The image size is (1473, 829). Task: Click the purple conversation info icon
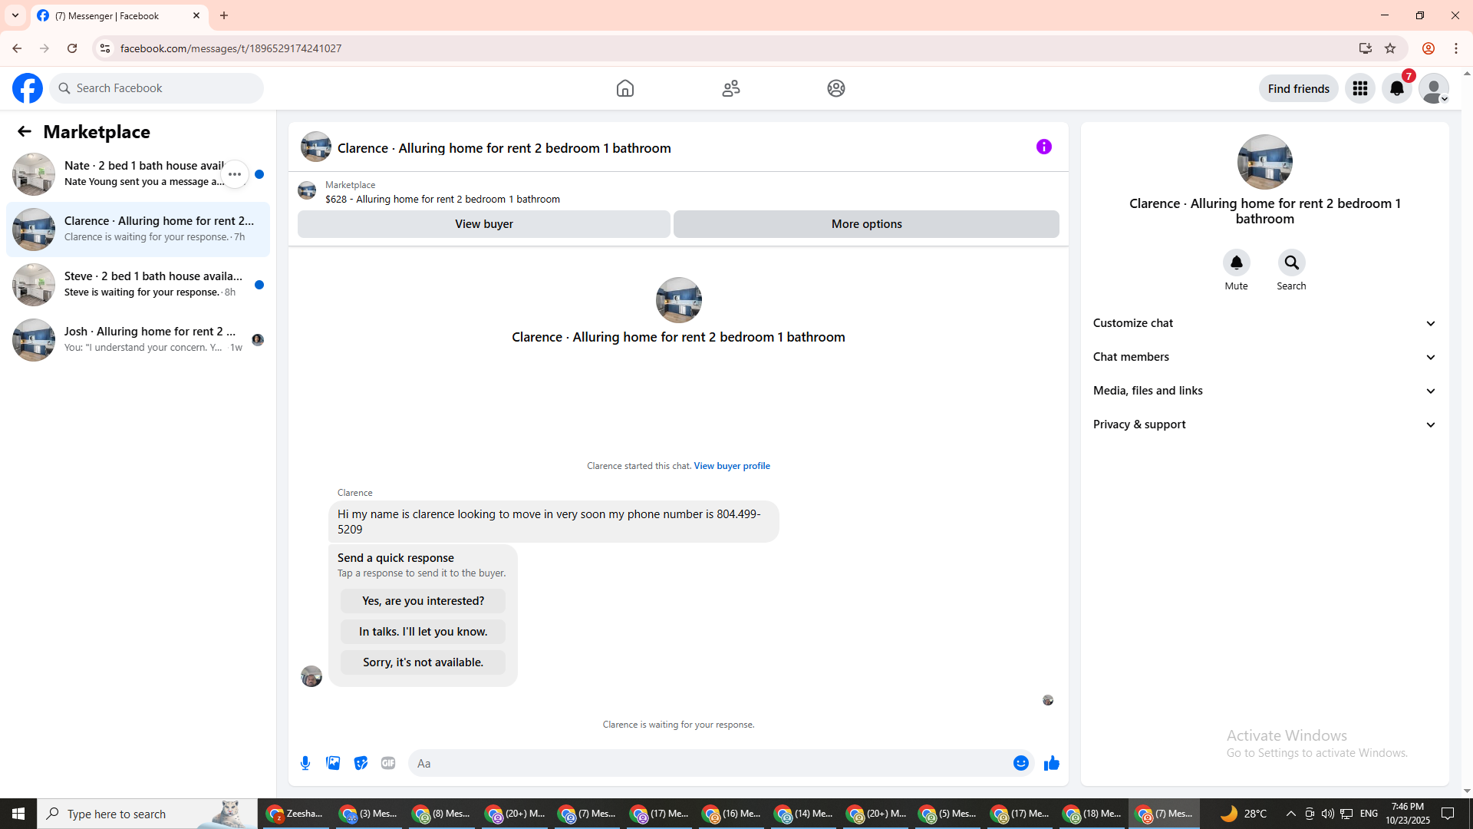coord(1043,147)
